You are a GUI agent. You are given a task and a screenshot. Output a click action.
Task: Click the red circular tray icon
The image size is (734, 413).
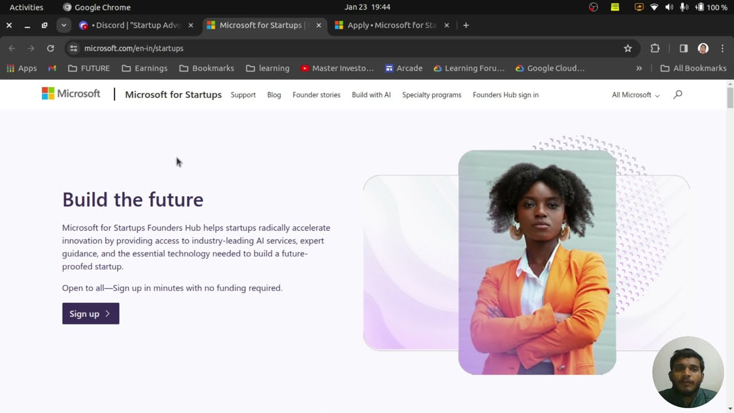pyautogui.click(x=594, y=7)
